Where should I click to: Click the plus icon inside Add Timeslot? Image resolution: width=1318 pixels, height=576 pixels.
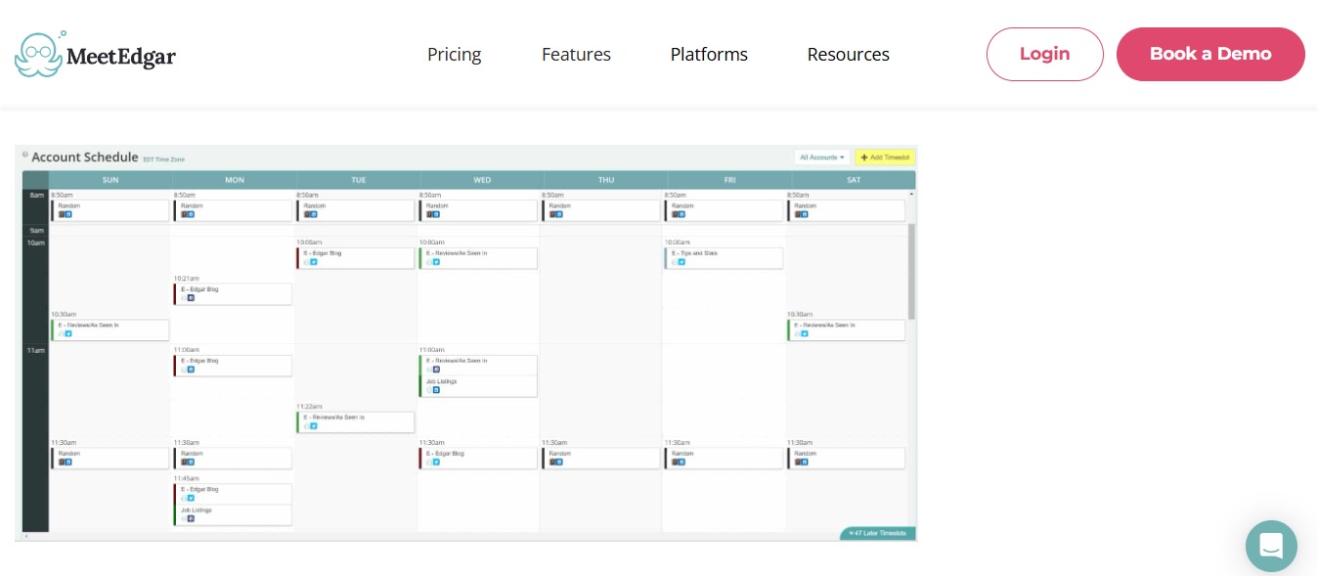pos(864,157)
